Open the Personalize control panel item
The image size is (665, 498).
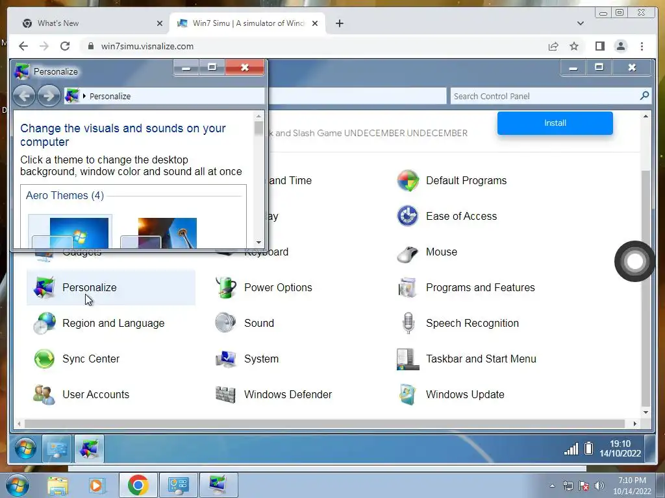tap(110, 287)
